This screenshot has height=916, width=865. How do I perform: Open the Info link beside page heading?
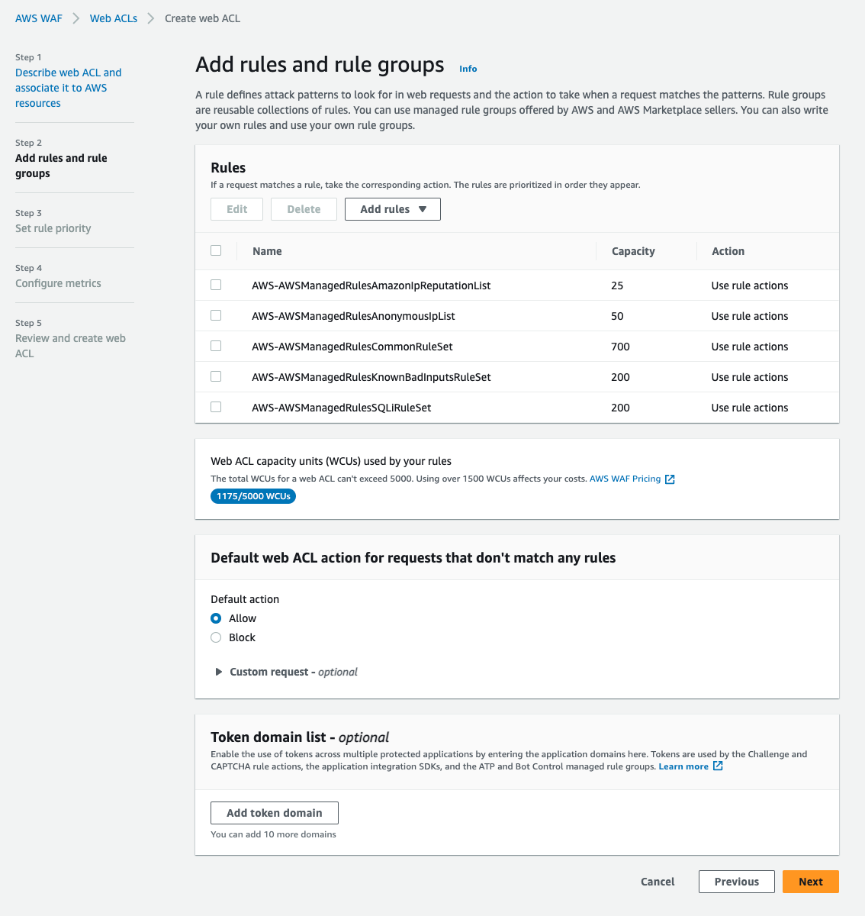point(468,69)
